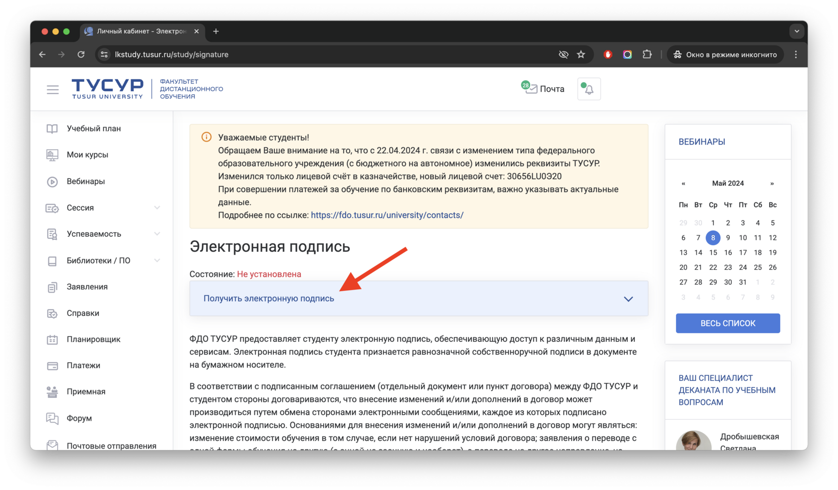Expand the Успеваемость submenu chevron
Image resolution: width=838 pixels, height=490 pixels.
click(x=157, y=234)
